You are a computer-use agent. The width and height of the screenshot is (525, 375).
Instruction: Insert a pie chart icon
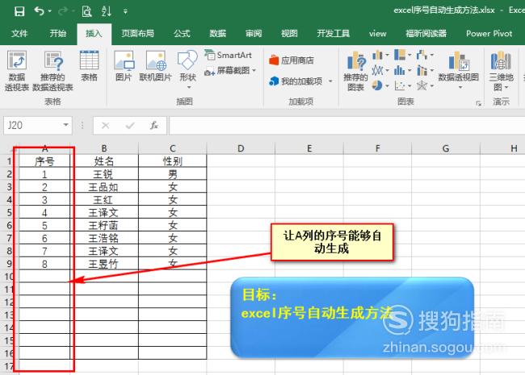point(377,86)
